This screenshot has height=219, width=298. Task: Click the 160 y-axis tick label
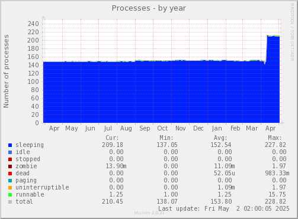coord(33,57)
